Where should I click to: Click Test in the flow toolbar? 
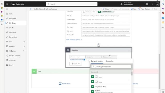click(x=154, y=9)
